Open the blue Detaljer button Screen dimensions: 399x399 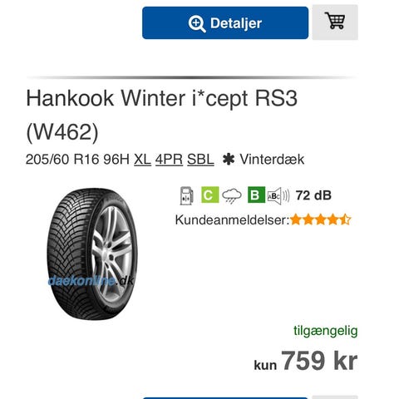pos(225,22)
